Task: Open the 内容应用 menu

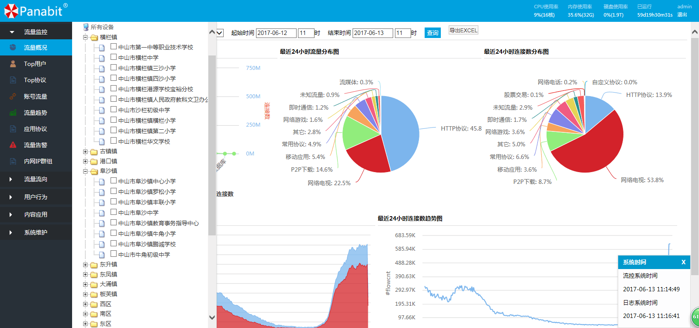Action: (x=36, y=214)
